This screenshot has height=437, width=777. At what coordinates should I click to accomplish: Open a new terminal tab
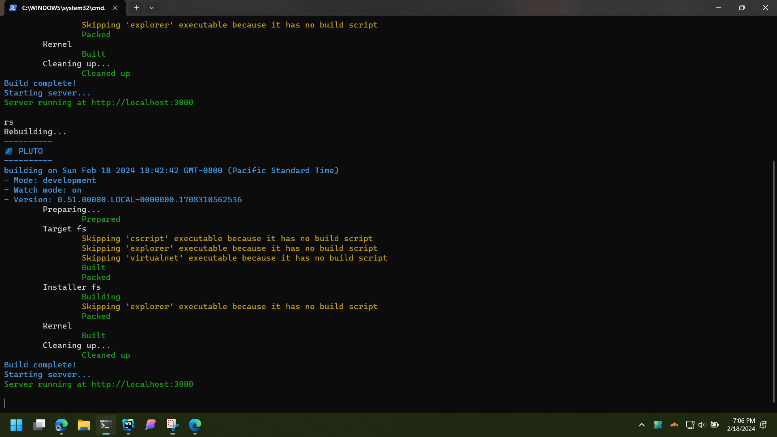pos(136,8)
